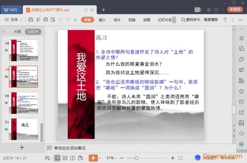Close the 我爱这土地PPT课件.ppt tab

(x=92, y=10)
